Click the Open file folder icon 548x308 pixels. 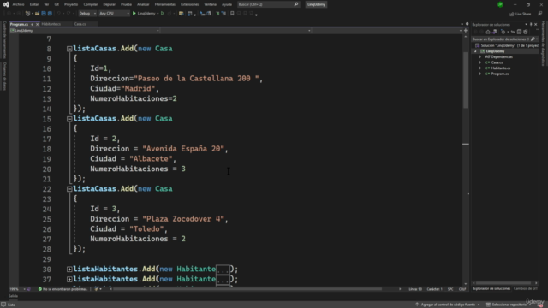pos(37,14)
